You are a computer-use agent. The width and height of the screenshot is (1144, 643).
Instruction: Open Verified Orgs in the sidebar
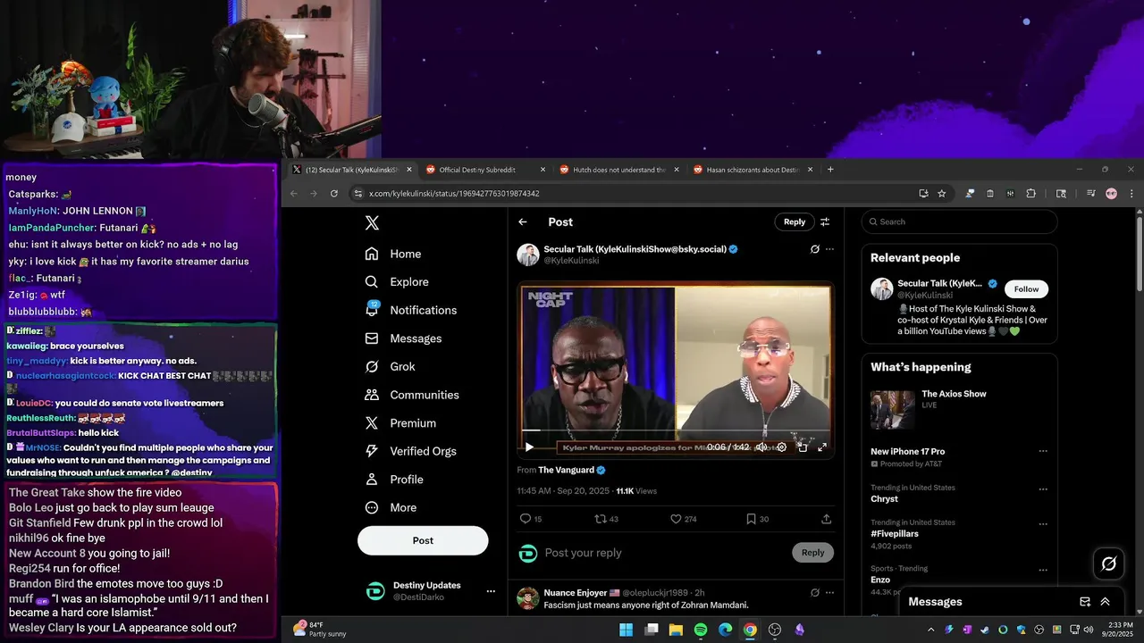click(x=411, y=451)
